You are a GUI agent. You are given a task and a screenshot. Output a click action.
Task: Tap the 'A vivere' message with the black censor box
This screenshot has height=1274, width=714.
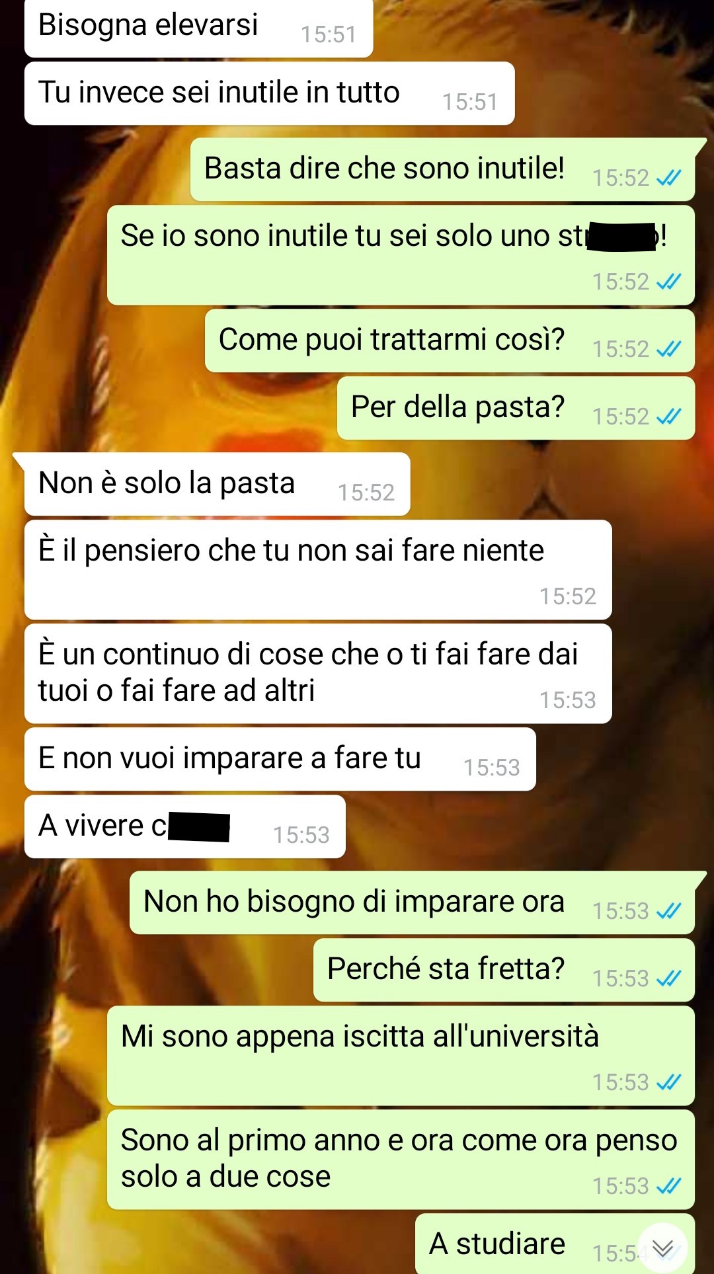point(184,826)
